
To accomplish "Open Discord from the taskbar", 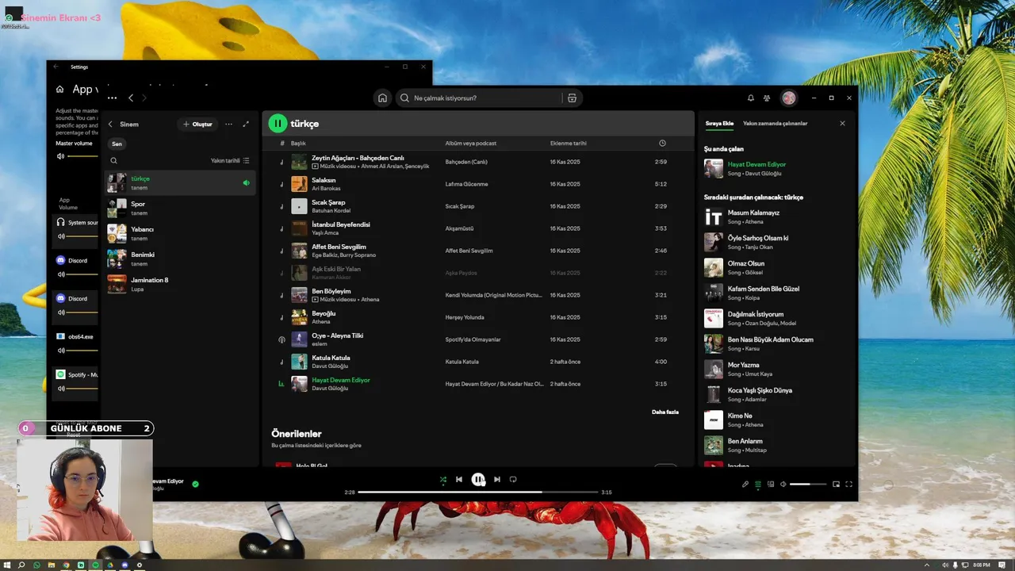I will tap(124, 565).
